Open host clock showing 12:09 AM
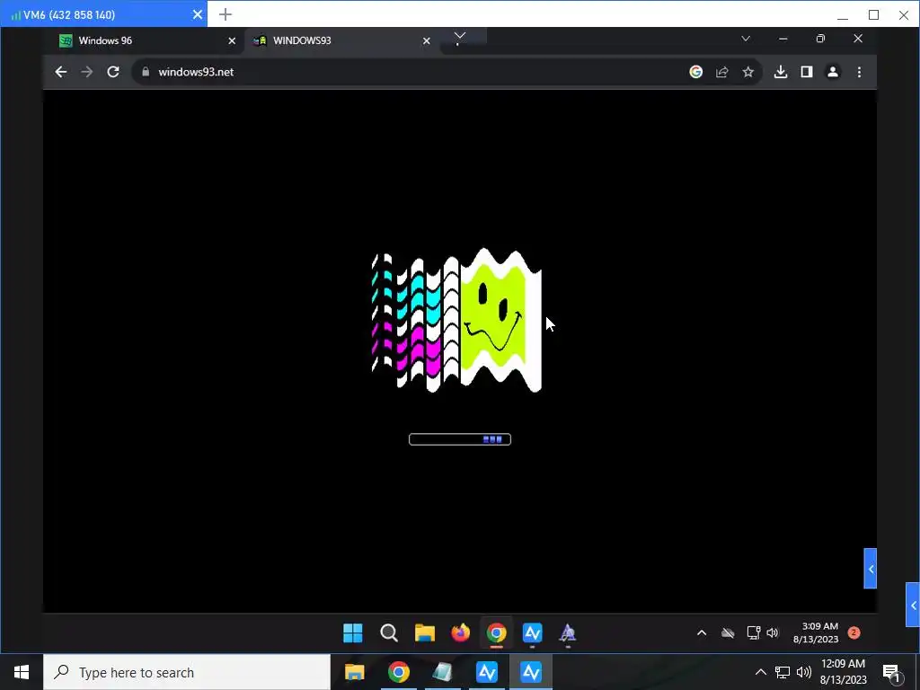The height and width of the screenshot is (690, 920). [843, 672]
